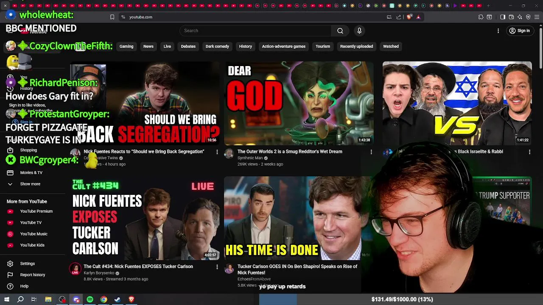Click the Sign in button
This screenshot has height=305, width=543.
tap(520, 30)
